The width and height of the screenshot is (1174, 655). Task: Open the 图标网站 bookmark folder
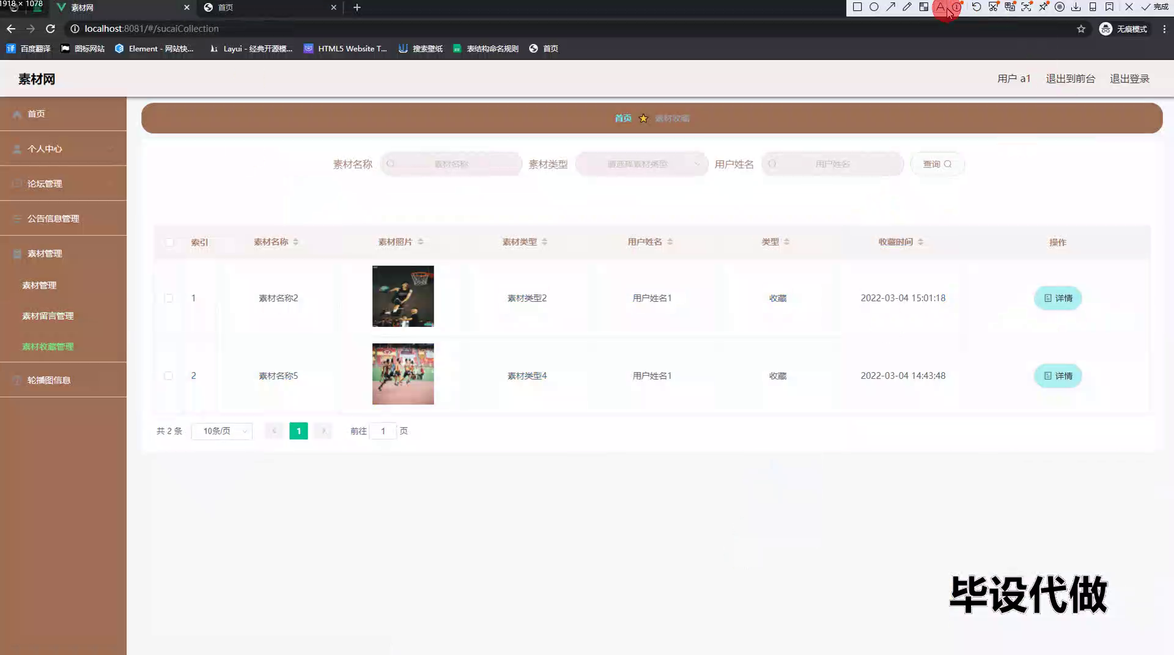pyautogui.click(x=83, y=48)
